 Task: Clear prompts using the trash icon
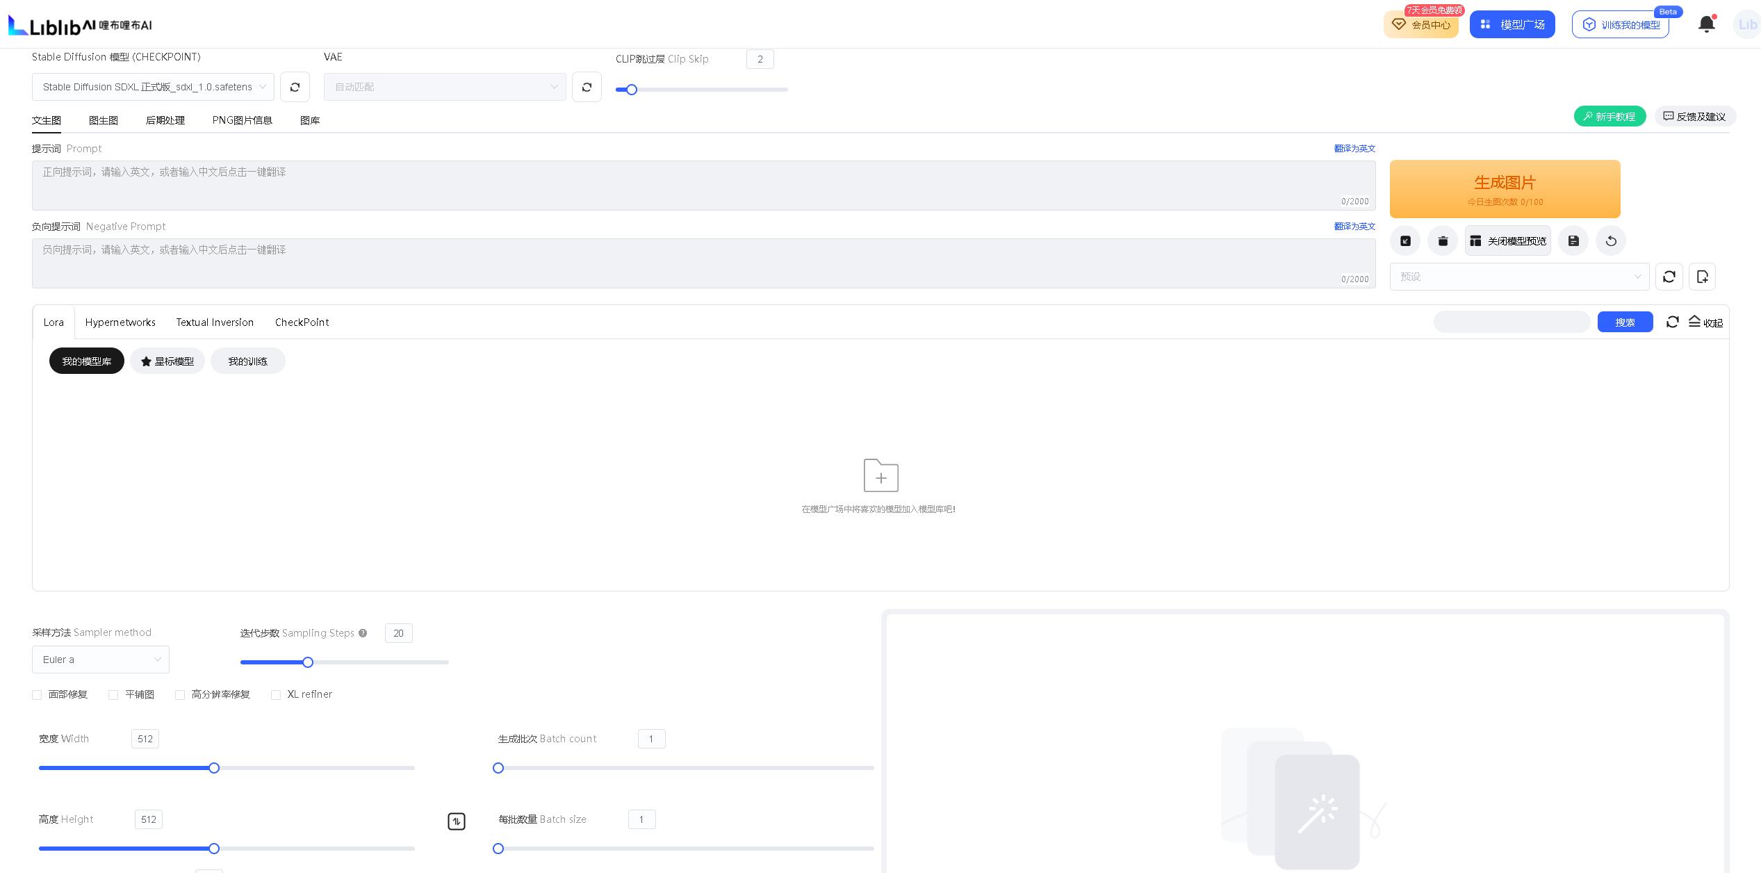coord(1443,240)
